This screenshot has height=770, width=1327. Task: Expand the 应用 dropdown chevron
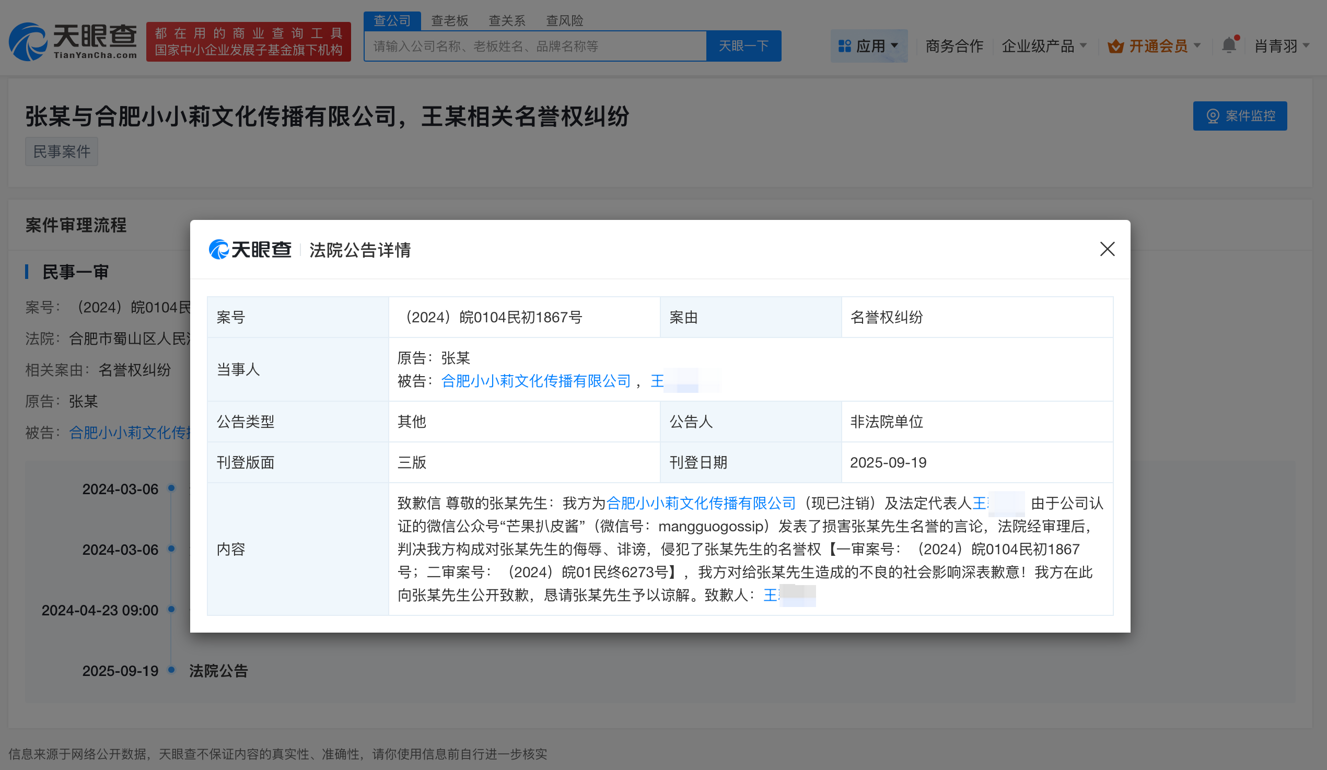(895, 46)
